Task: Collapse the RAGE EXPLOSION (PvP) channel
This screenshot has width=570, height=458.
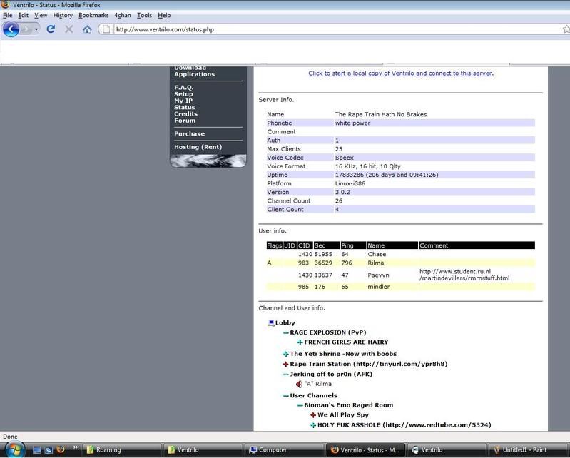Action: [286, 332]
